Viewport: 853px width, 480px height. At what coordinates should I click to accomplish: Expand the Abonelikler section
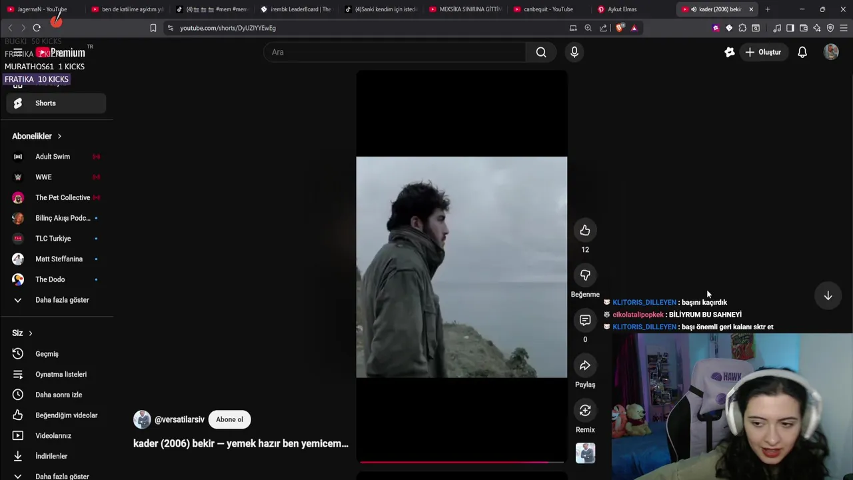pos(37,136)
